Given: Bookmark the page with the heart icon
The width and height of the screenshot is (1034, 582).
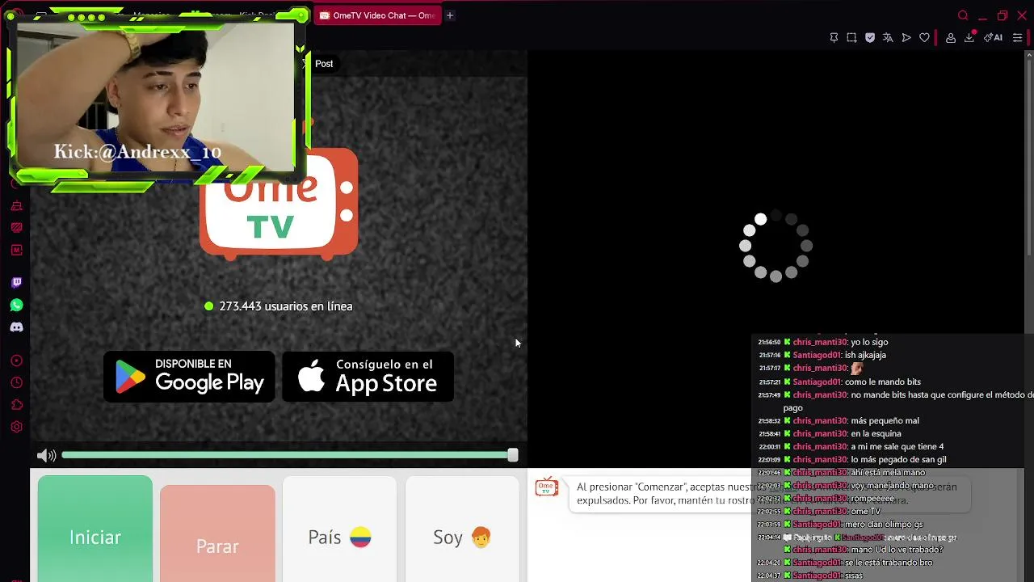Looking at the screenshot, I should 924,37.
